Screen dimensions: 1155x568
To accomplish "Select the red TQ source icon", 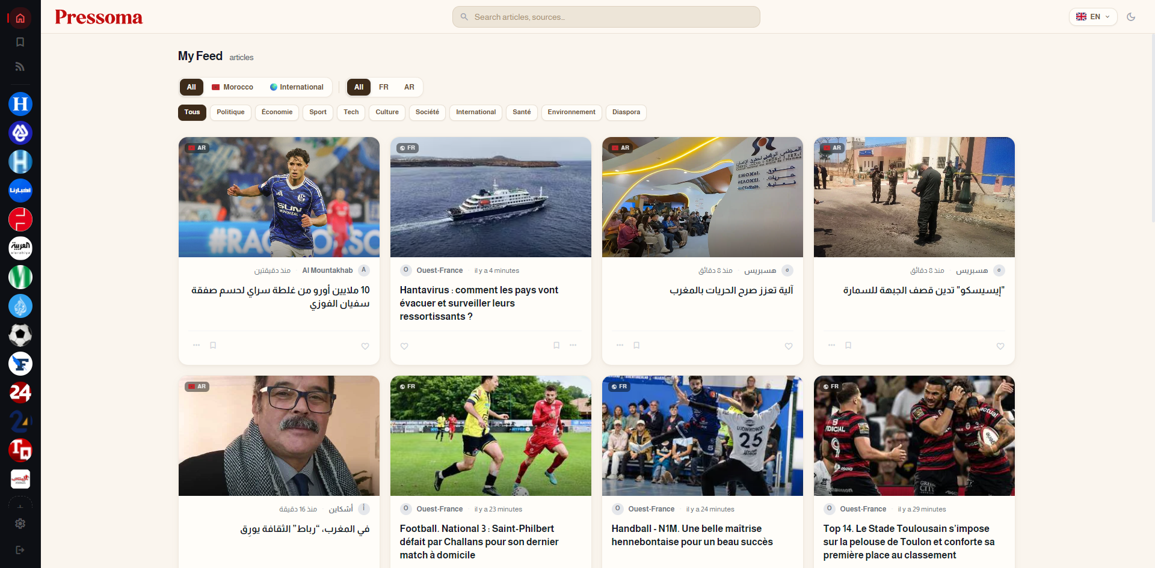I will (x=20, y=450).
